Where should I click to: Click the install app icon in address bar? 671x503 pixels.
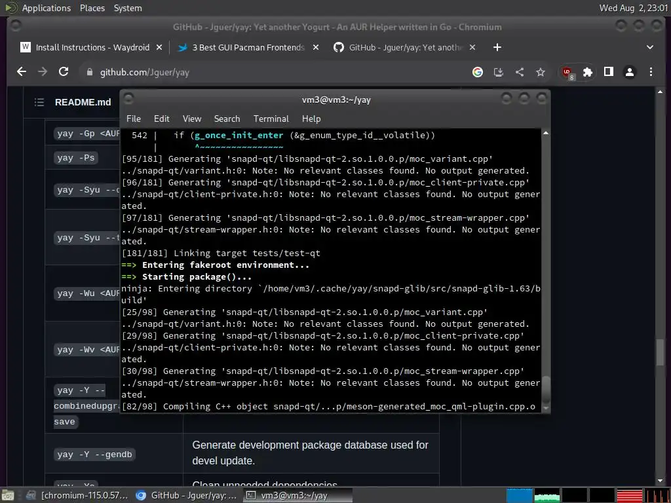pos(499,72)
